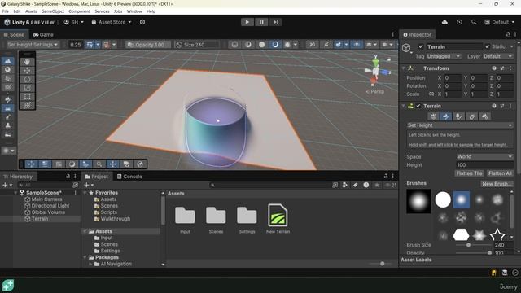Click the Transform component presets icon

[502, 68]
